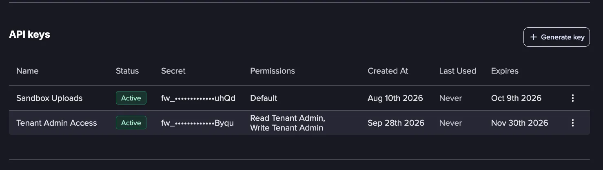This screenshot has width=603, height=170.
Task: Click the Generate key button
Action: tap(556, 37)
